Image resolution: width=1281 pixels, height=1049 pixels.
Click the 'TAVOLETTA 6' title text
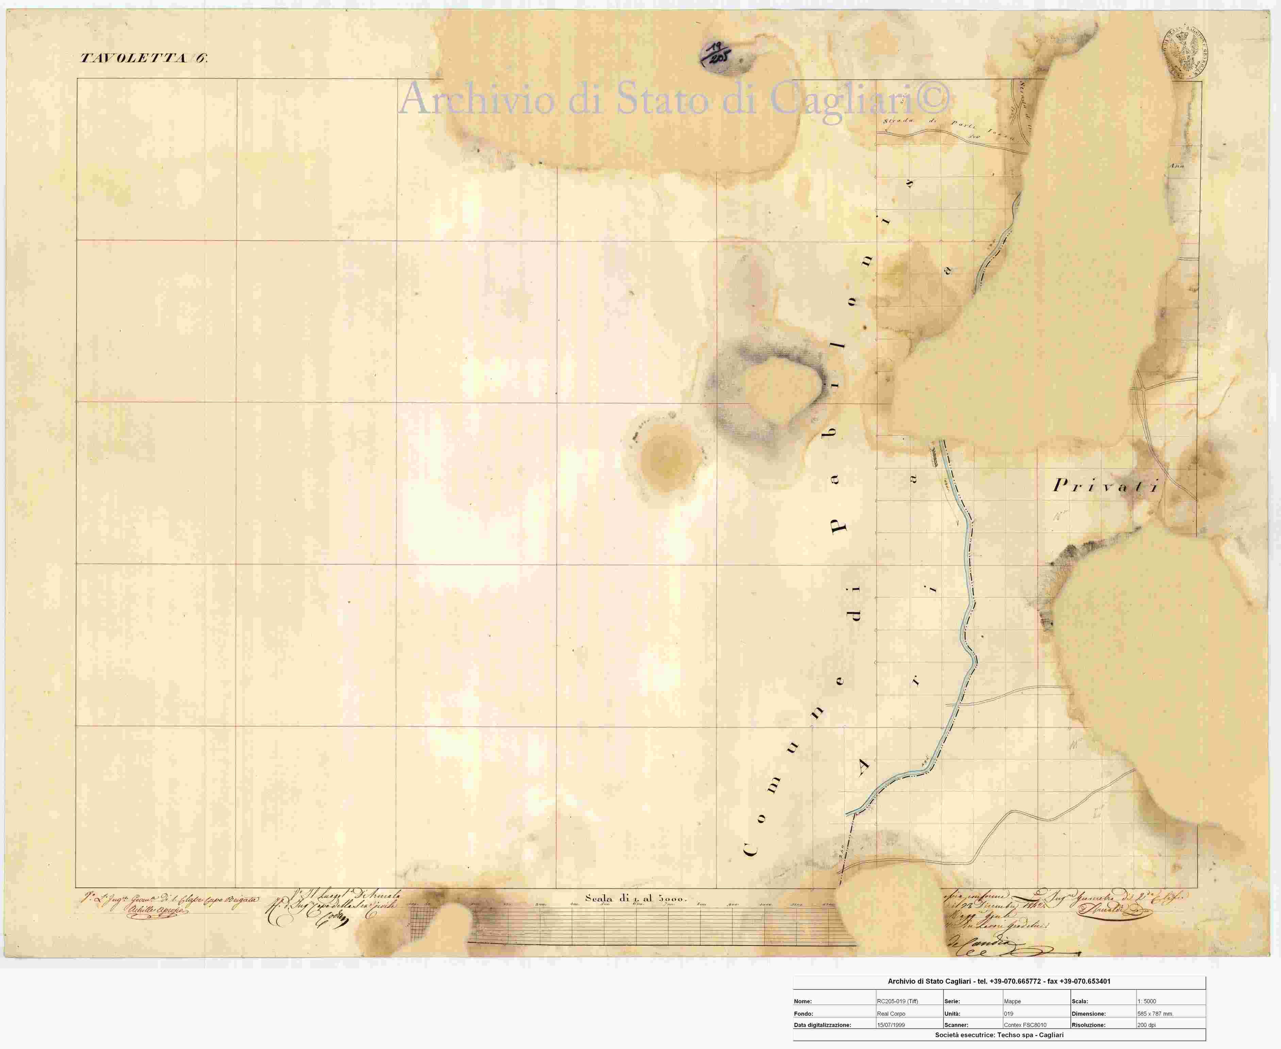tap(145, 58)
